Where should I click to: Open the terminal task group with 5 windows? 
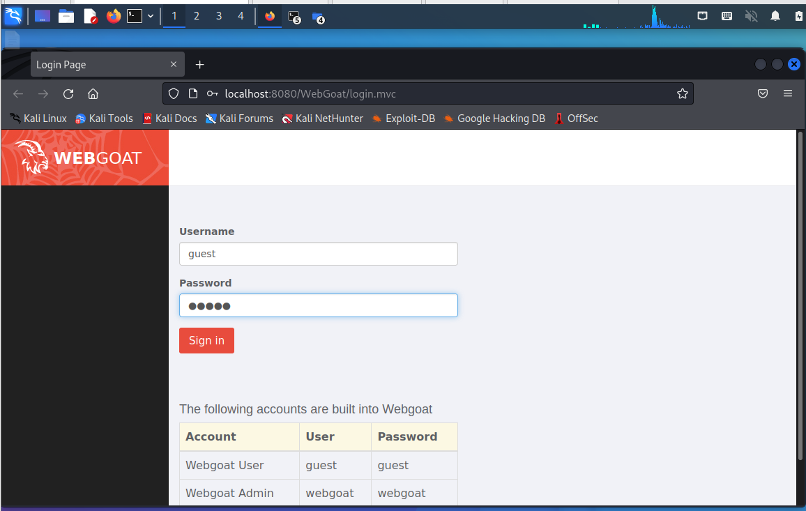tap(294, 17)
